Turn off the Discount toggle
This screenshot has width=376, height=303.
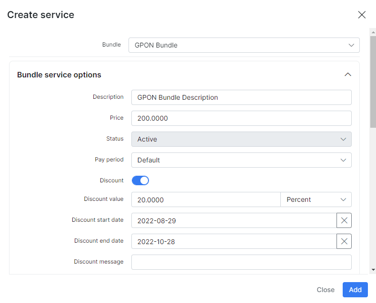tap(140, 180)
